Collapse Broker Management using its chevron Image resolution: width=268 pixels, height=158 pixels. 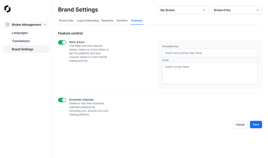(45, 25)
